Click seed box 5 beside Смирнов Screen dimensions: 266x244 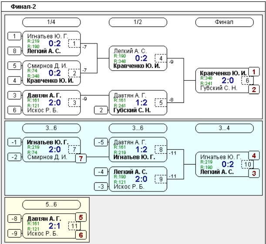[x=14, y=66]
